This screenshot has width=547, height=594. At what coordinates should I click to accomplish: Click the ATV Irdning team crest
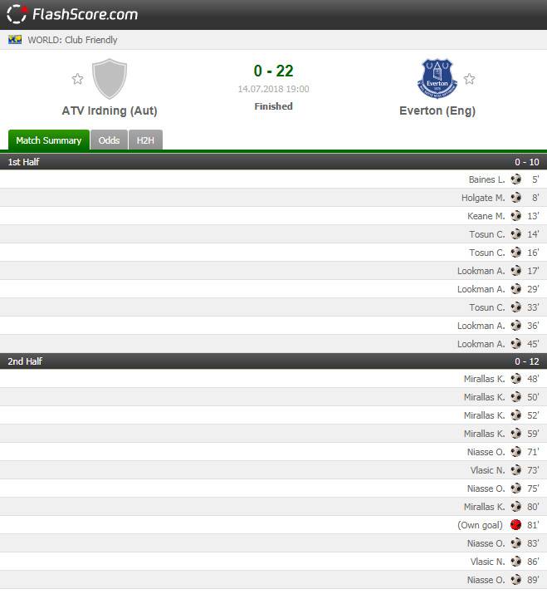coord(109,79)
